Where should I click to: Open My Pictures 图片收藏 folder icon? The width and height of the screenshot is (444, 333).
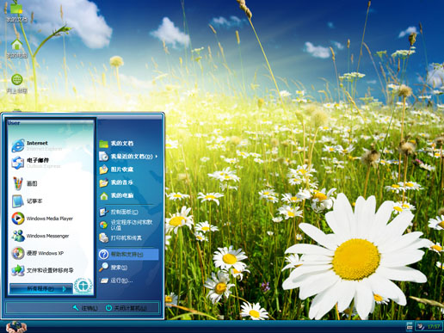pyautogui.click(x=103, y=170)
